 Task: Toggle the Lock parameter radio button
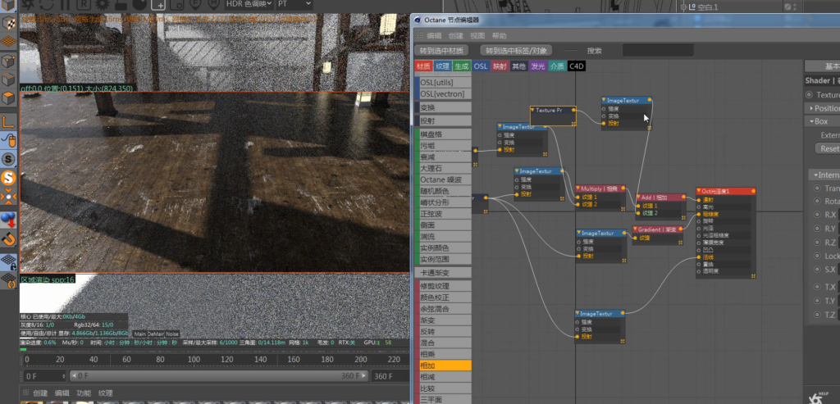(818, 256)
